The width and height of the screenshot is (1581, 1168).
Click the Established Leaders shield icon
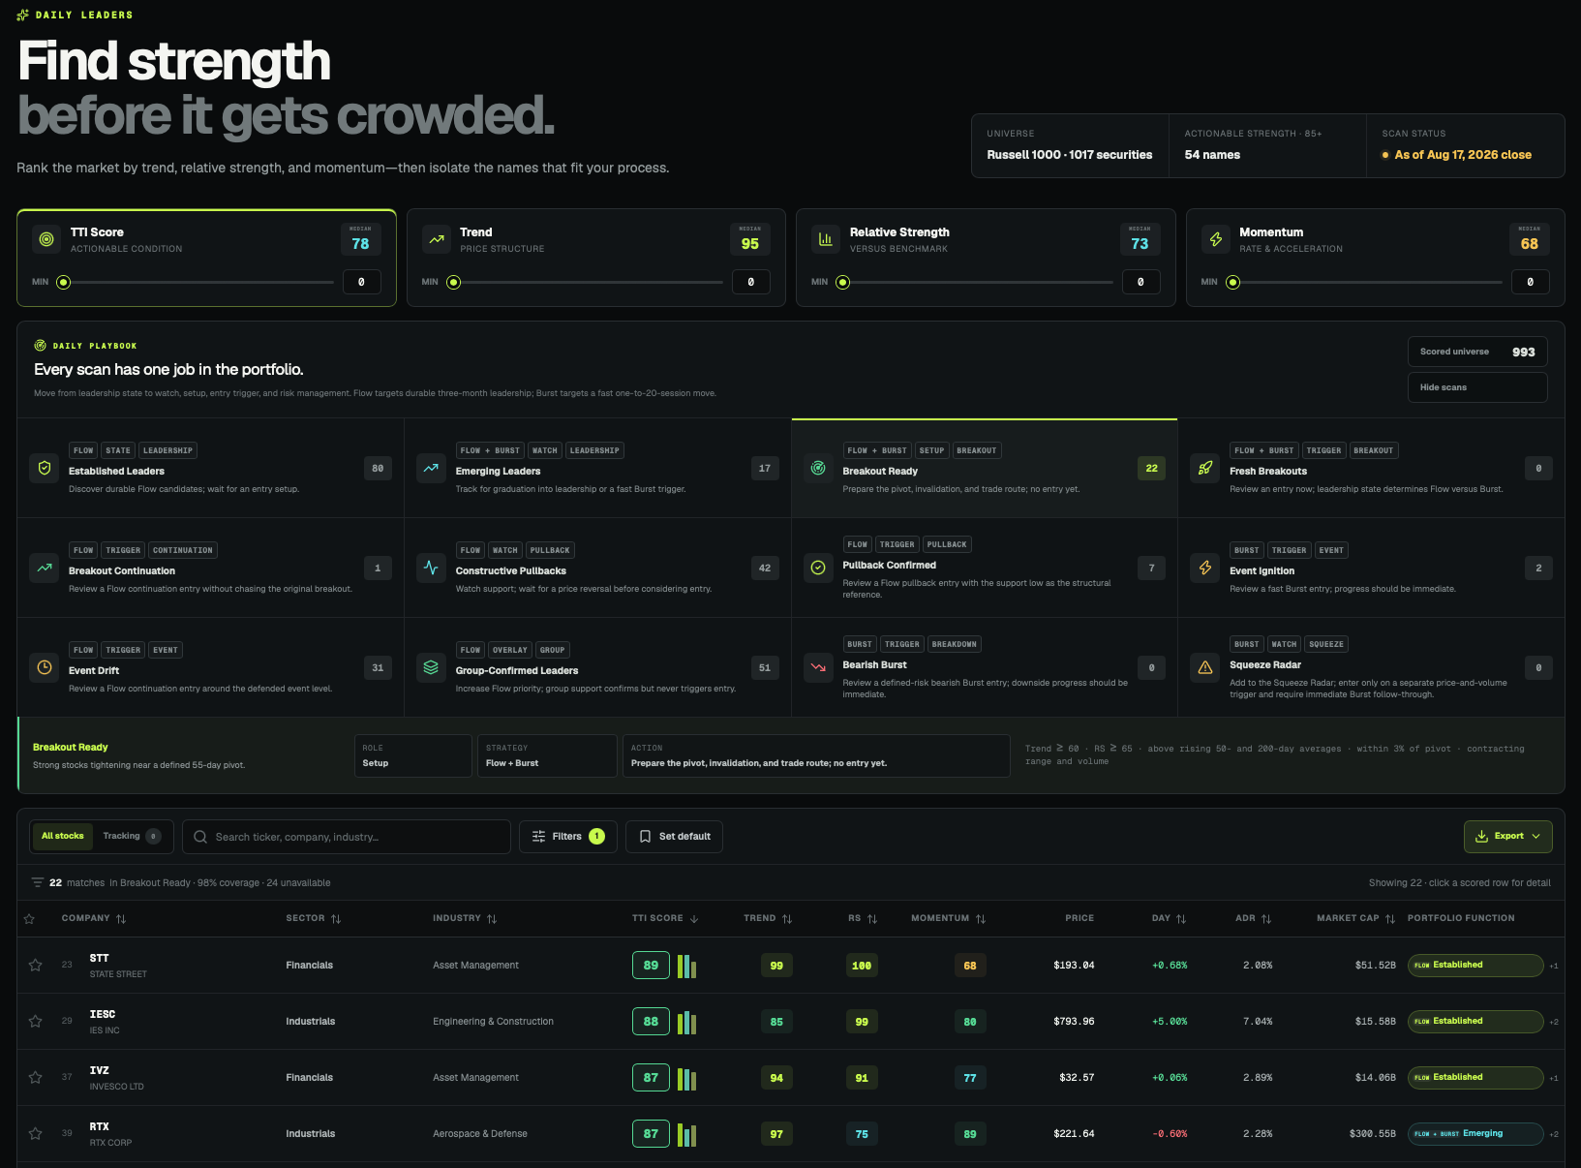point(45,468)
